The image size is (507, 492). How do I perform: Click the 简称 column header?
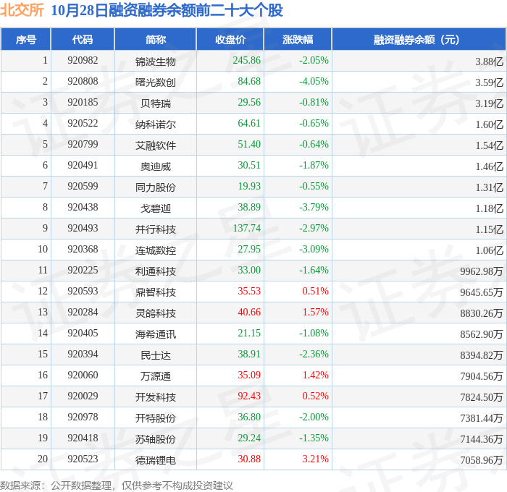[x=156, y=40]
